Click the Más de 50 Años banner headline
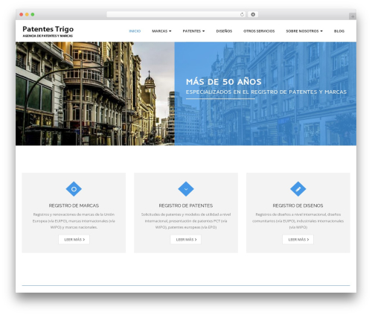The width and height of the screenshot is (372, 315). pos(224,82)
